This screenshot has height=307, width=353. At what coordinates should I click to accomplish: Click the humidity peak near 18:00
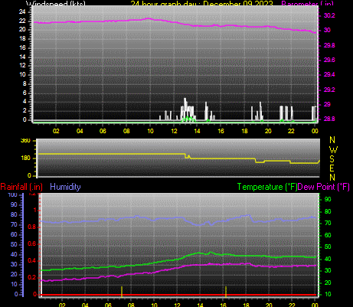247,216
